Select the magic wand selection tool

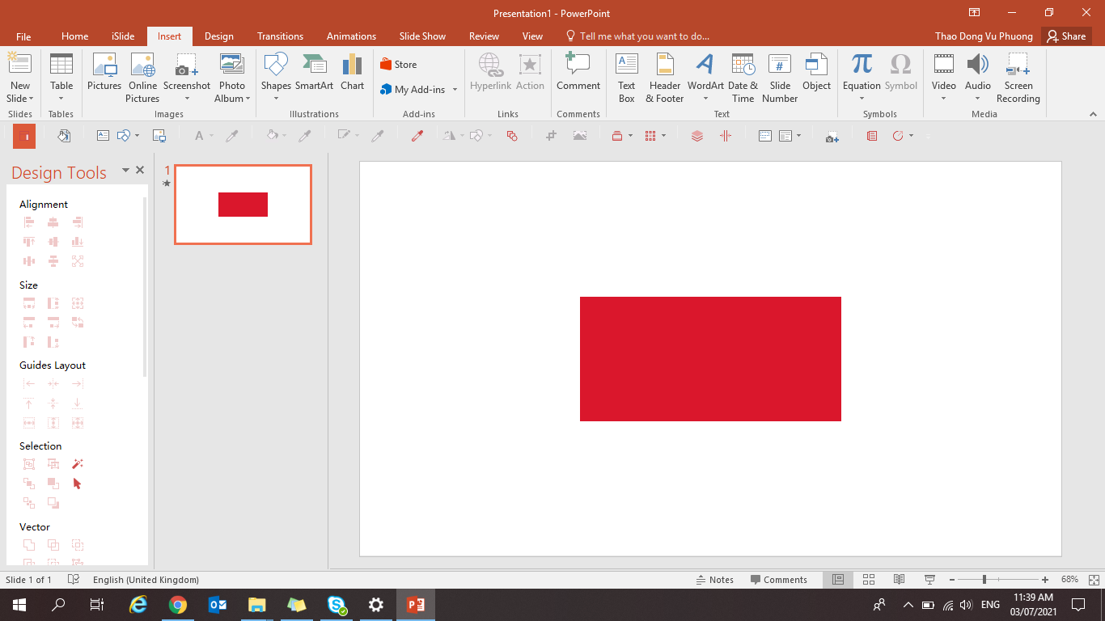click(78, 464)
